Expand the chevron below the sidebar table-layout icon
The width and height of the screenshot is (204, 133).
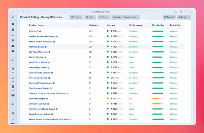pyautogui.click(x=13, y=82)
